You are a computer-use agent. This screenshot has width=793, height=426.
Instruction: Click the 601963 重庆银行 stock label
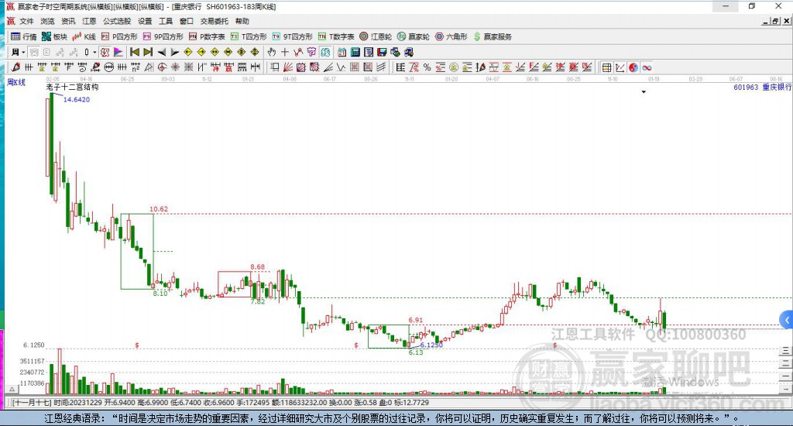(763, 87)
